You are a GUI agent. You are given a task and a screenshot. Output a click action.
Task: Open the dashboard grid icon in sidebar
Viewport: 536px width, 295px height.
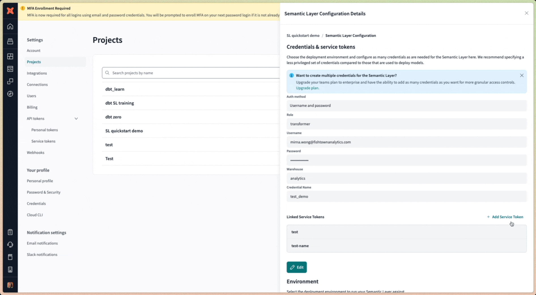tap(10, 56)
